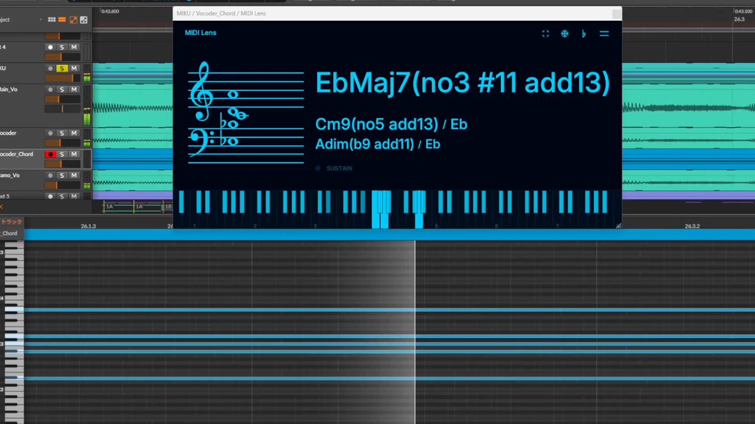Viewport: 755px width, 424px height.
Task: Solo the track ending in '4'
Action: click(62, 47)
